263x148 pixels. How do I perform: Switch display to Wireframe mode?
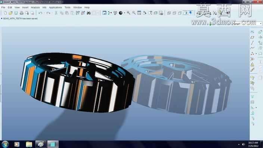pyautogui.click(x=169, y=13)
